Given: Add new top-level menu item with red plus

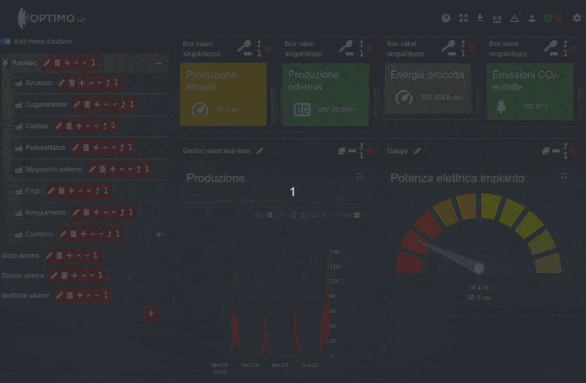Looking at the screenshot, I should tap(151, 313).
